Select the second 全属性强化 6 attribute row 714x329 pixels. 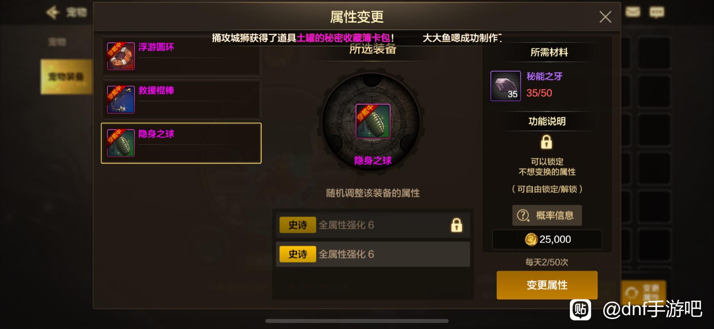tap(373, 254)
